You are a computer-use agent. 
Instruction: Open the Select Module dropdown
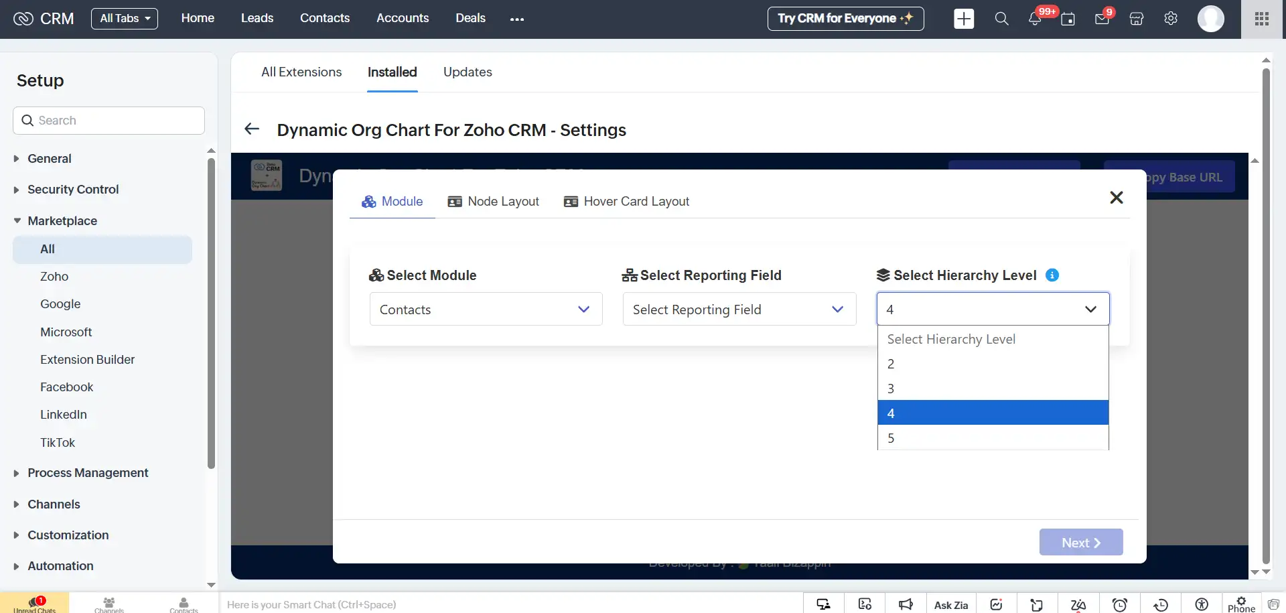point(486,310)
